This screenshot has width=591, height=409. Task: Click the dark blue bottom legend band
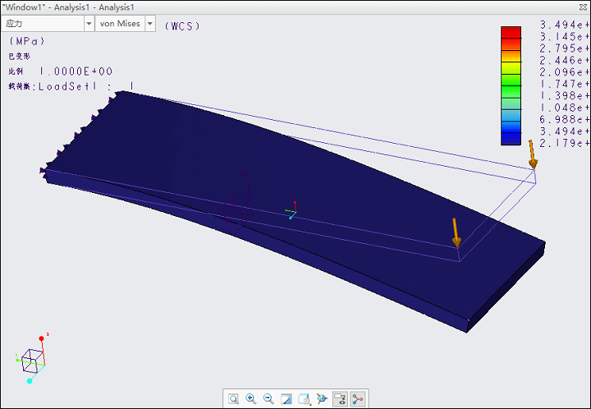point(511,139)
